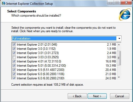
Task: Cancel the setup wizard
Action: pyautogui.click(x=120, y=96)
